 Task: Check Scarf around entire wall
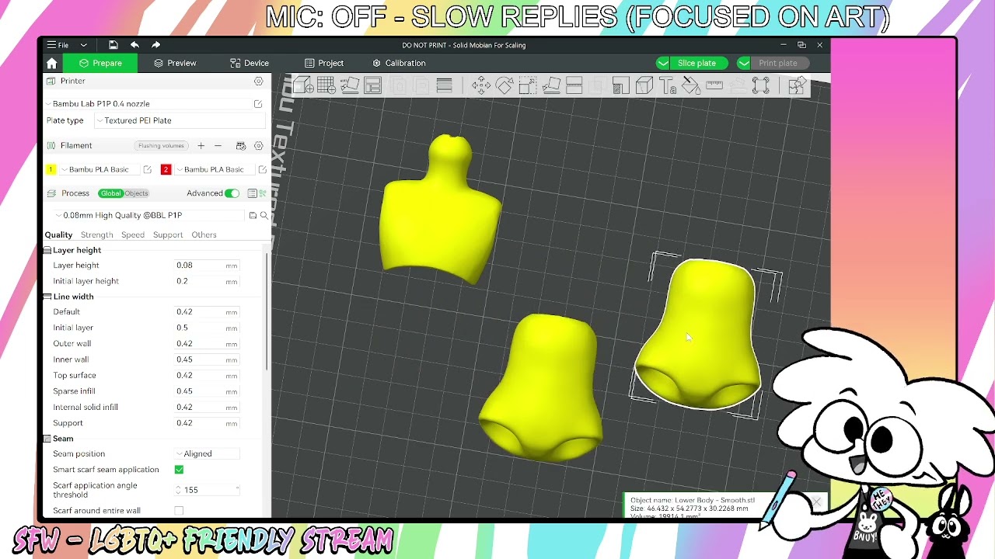(179, 511)
